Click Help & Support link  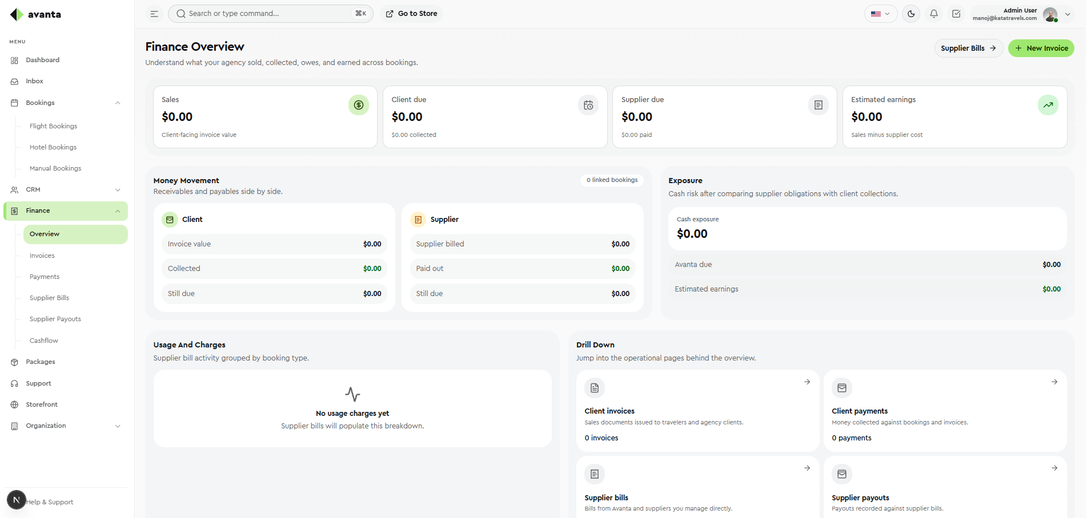50,502
